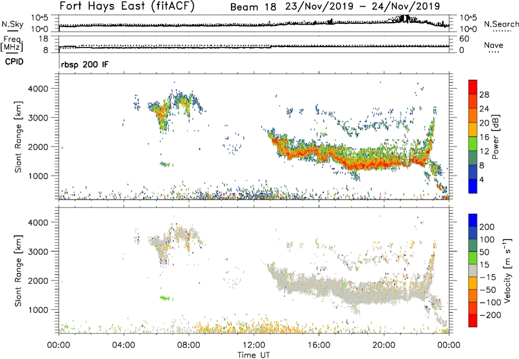Click the 'Beam 18' label

253,6
